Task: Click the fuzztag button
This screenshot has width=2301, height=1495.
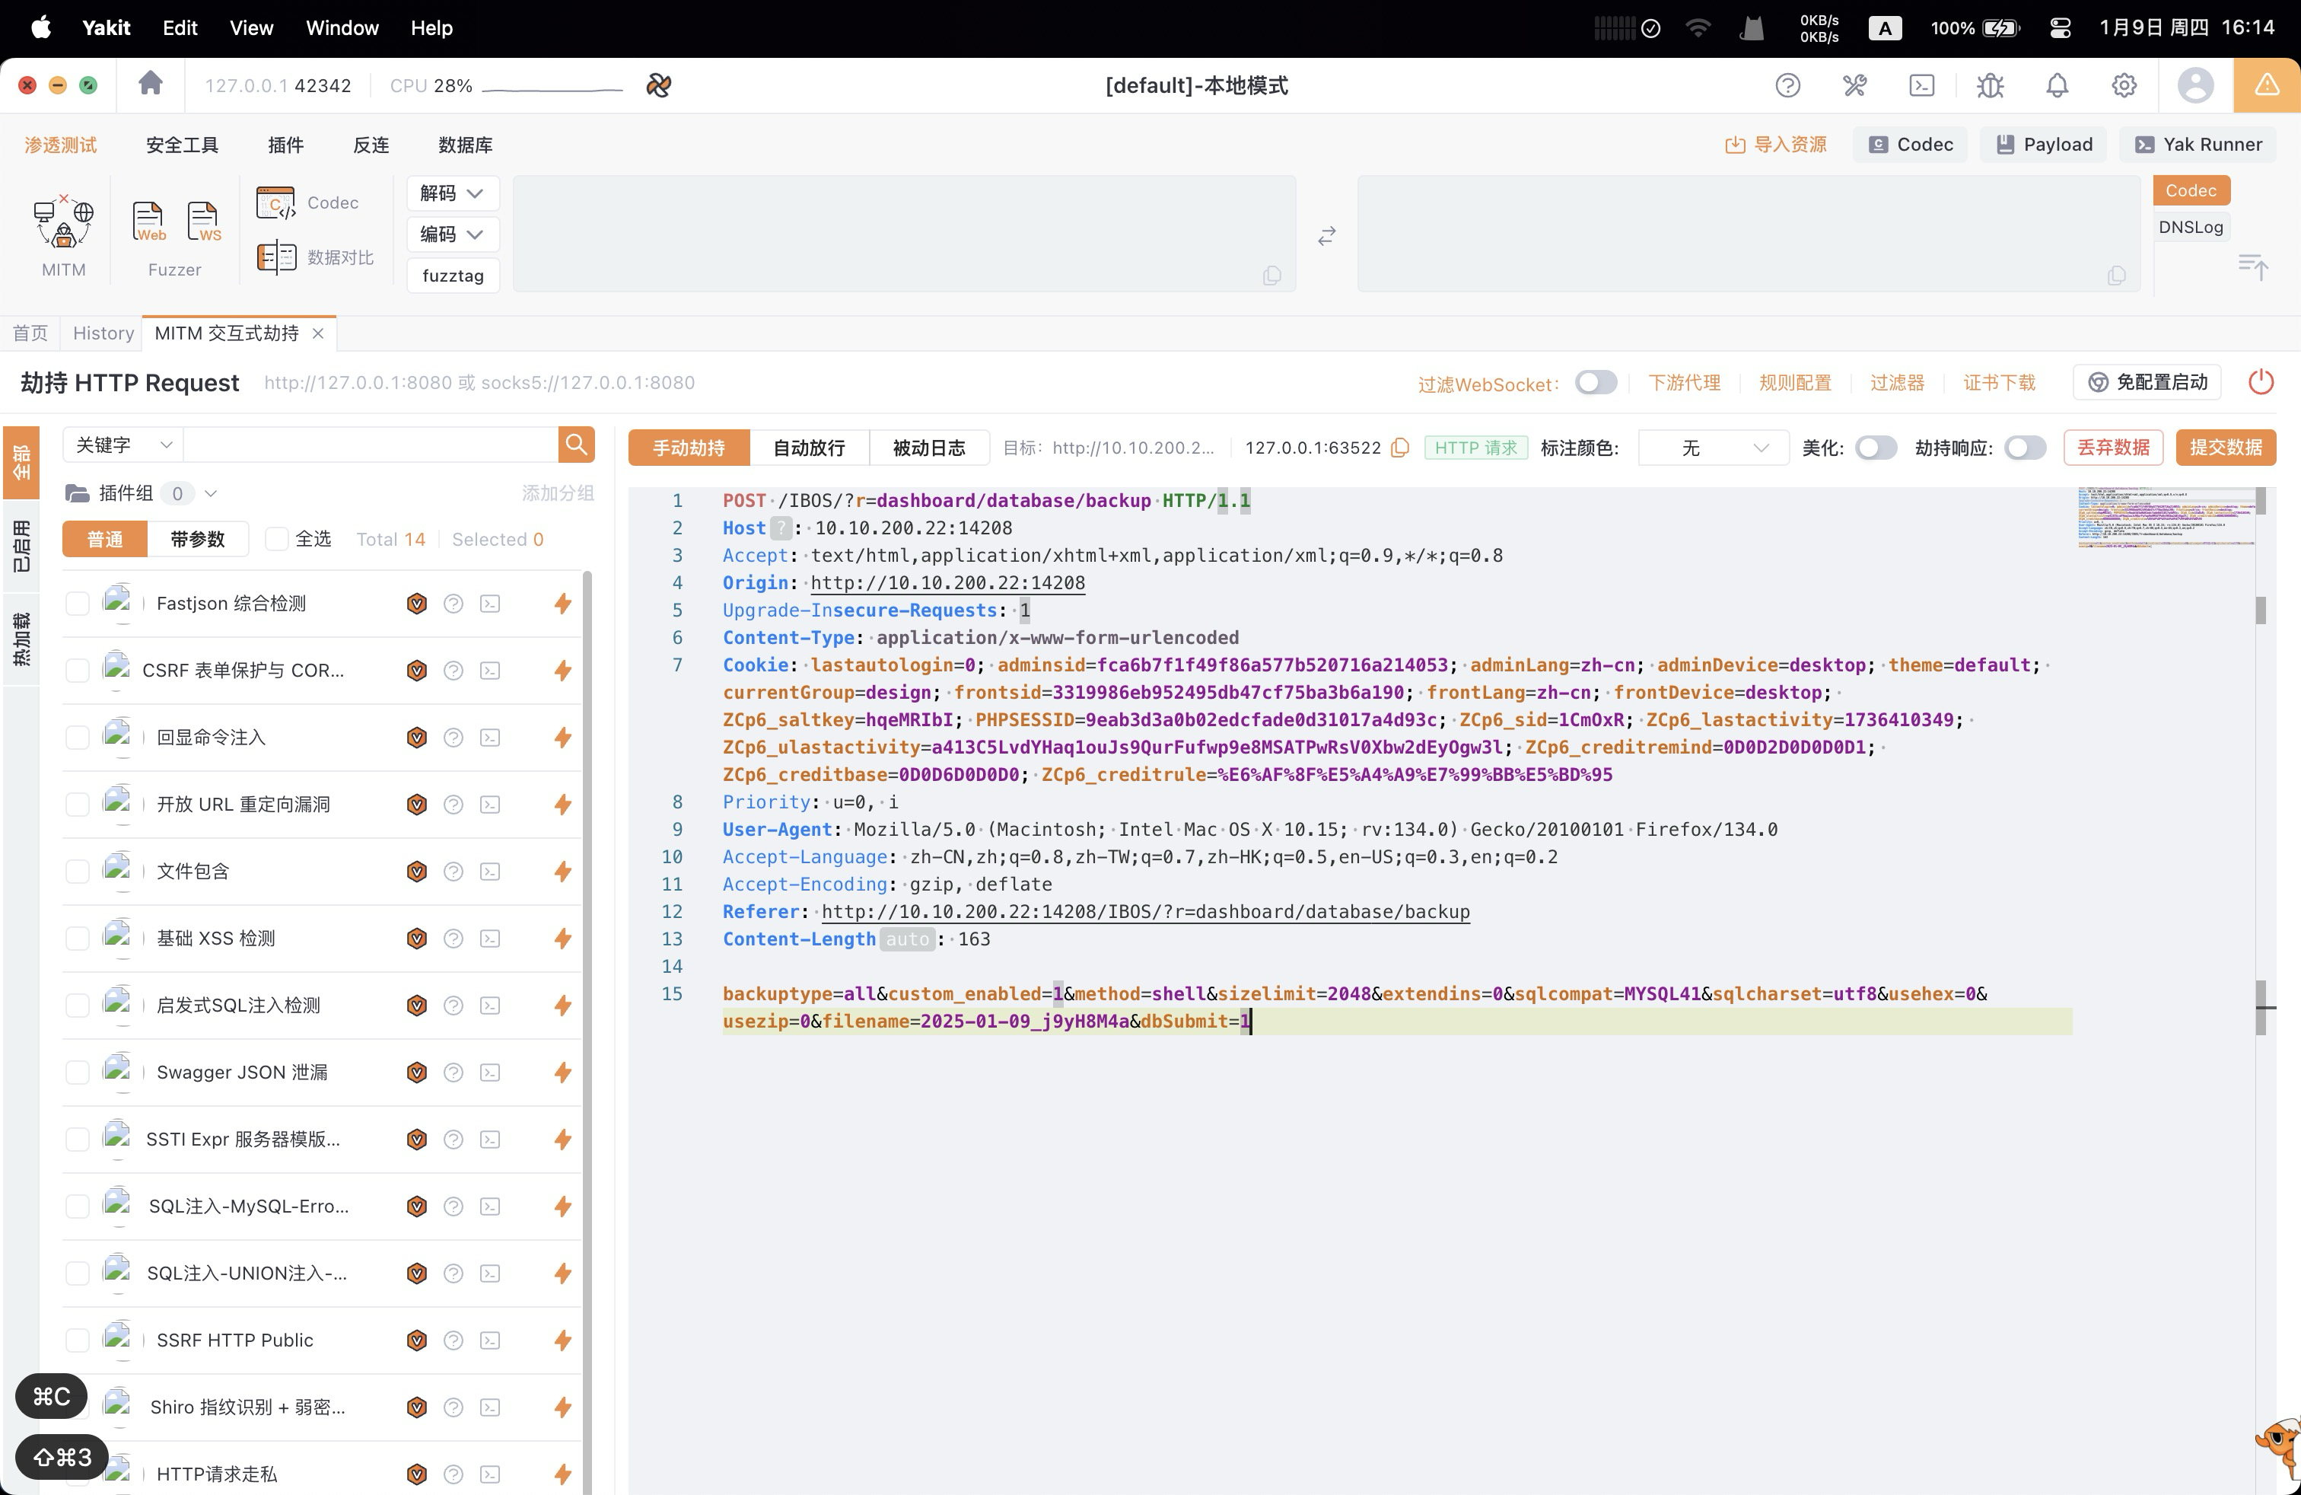Action: tap(453, 276)
